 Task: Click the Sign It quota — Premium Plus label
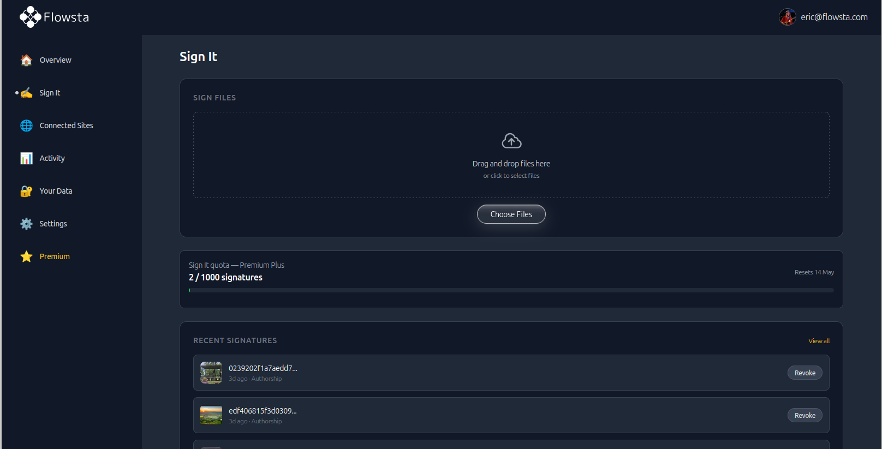coord(236,265)
